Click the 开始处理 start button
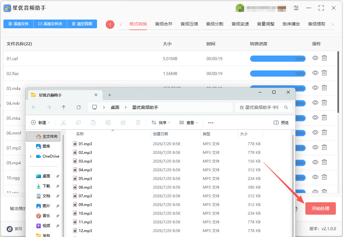Image resolution: width=343 pixels, height=237 pixels. coord(321,208)
